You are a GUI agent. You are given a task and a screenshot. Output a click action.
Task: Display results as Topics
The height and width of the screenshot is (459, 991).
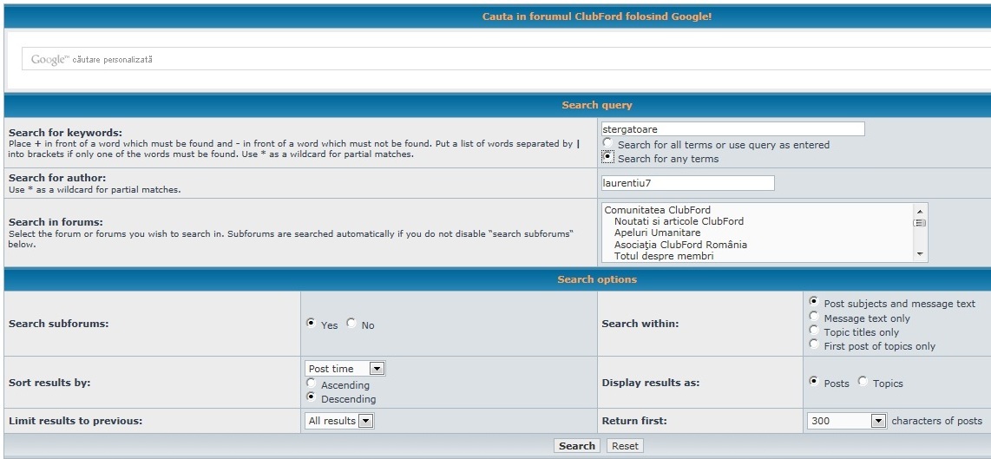pyautogui.click(x=863, y=382)
